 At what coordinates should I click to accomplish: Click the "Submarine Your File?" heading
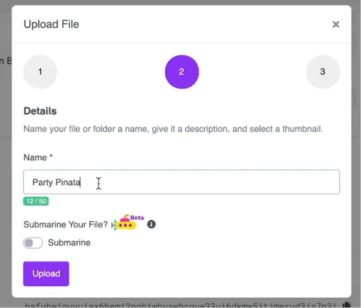pos(66,224)
